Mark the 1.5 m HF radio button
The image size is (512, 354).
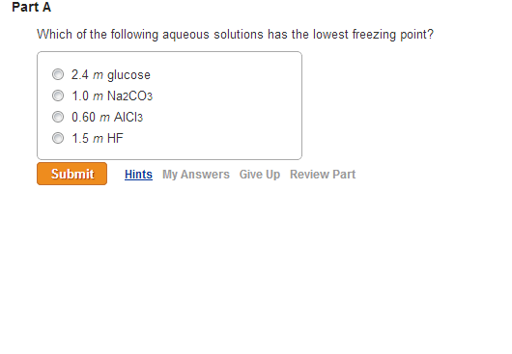tap(58, 138)
